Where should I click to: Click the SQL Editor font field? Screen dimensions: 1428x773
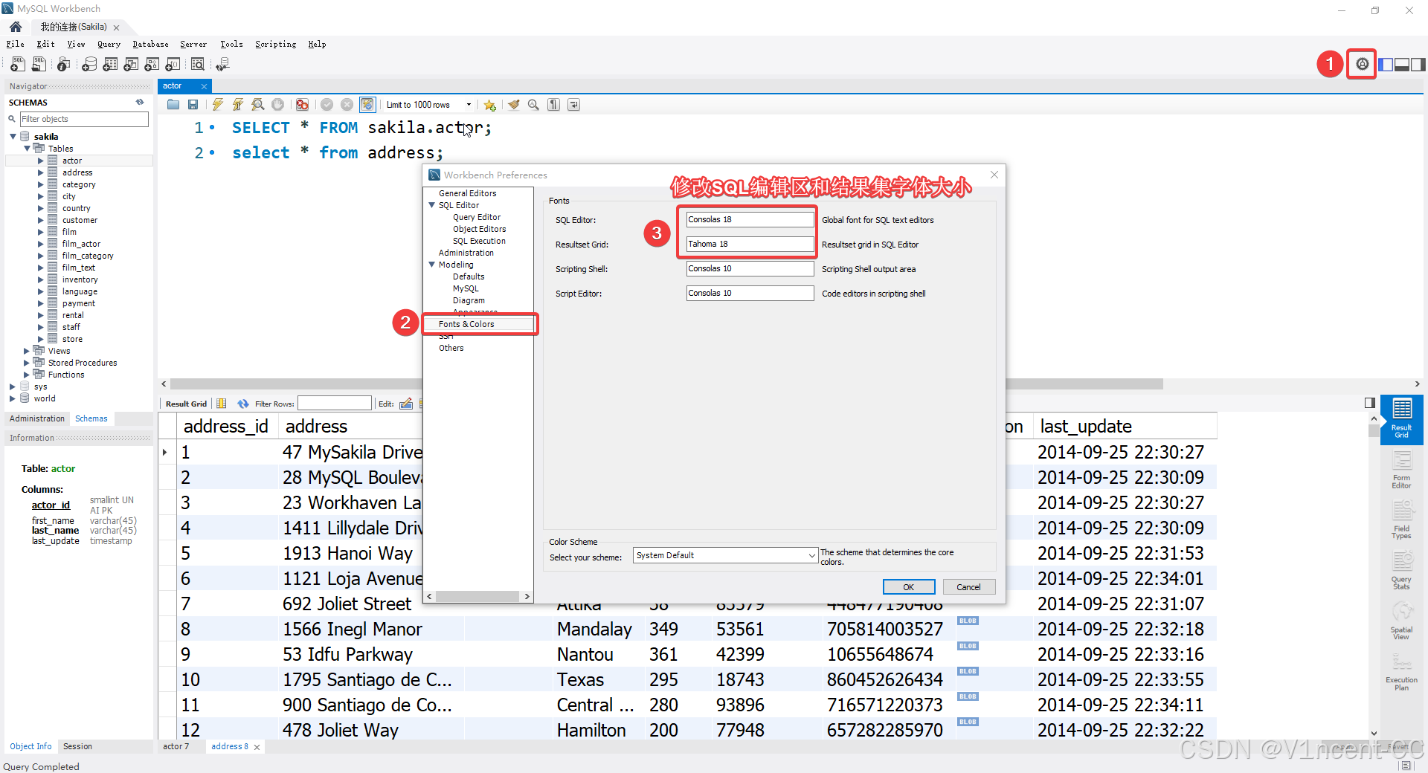750,220
